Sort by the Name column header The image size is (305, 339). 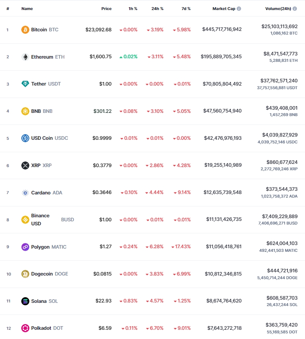tap(27, 9)
